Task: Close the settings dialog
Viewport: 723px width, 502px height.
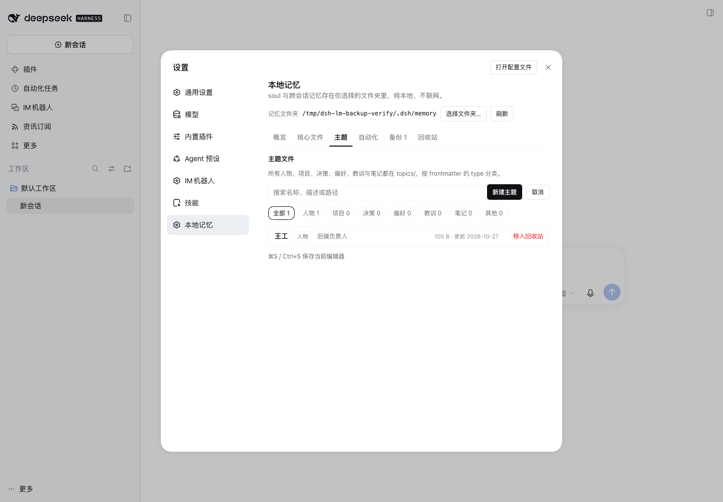Action: coord(548,67)
